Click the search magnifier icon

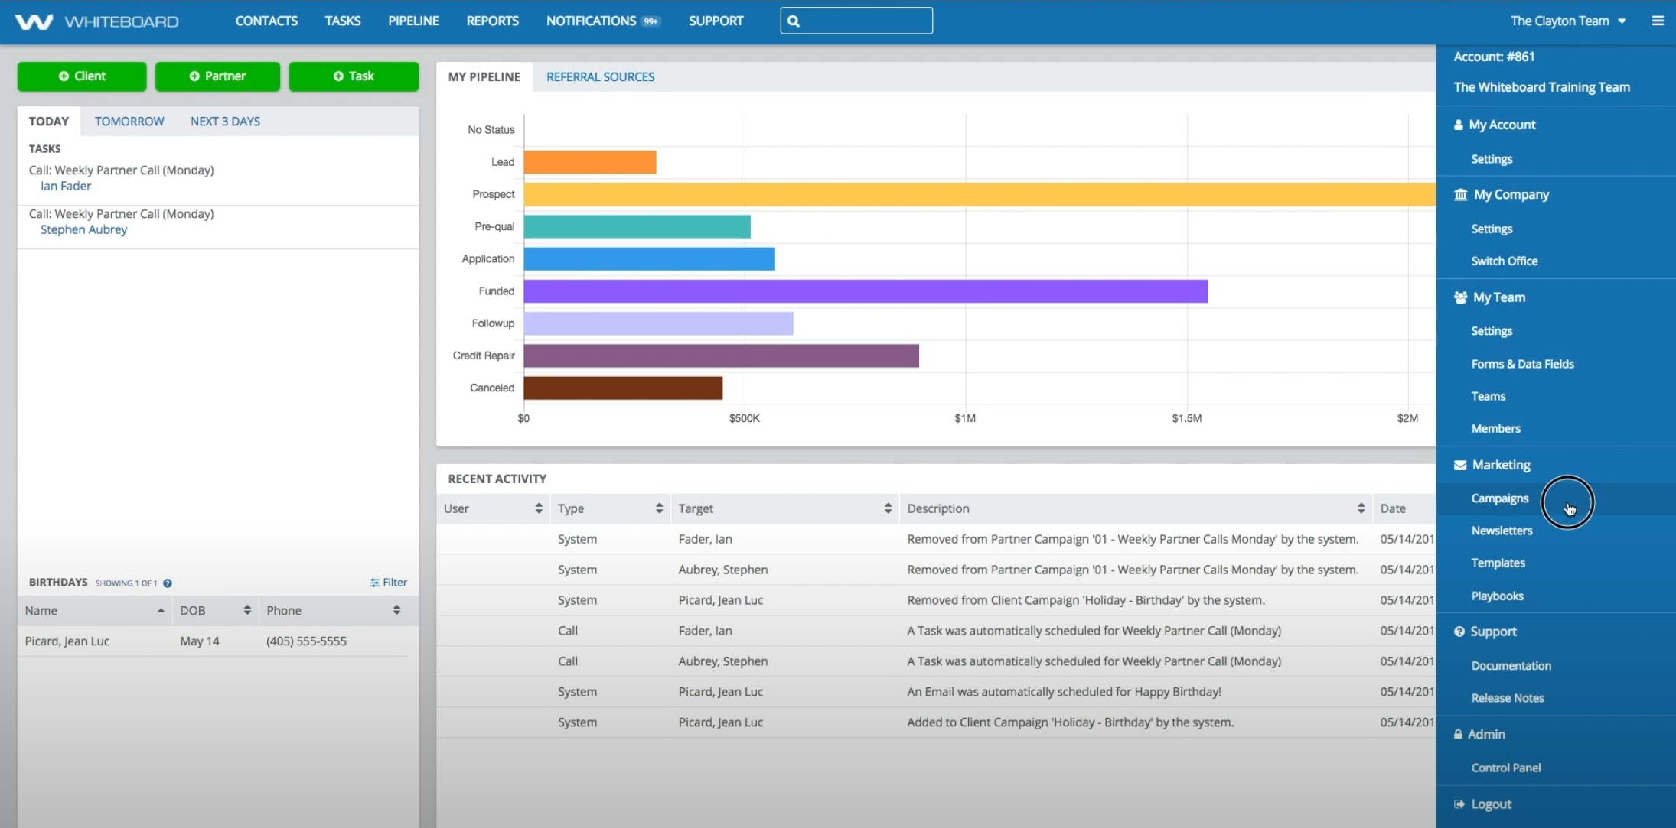pyautogui.click(x=794, y=21)
